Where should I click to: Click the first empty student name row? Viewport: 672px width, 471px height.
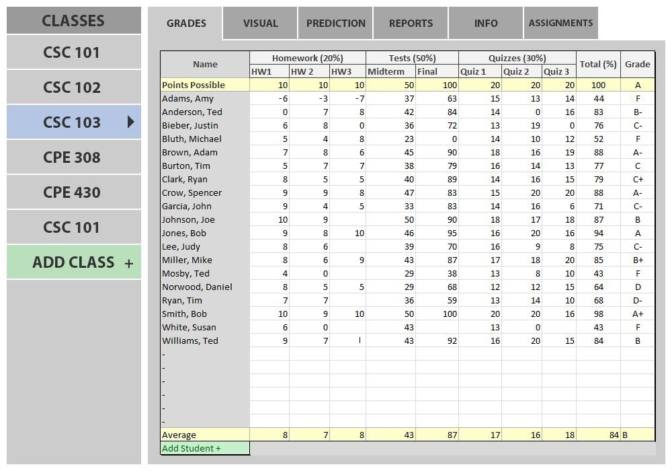coord(205,354)
